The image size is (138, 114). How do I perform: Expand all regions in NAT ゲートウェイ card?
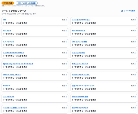coord(84,34)
